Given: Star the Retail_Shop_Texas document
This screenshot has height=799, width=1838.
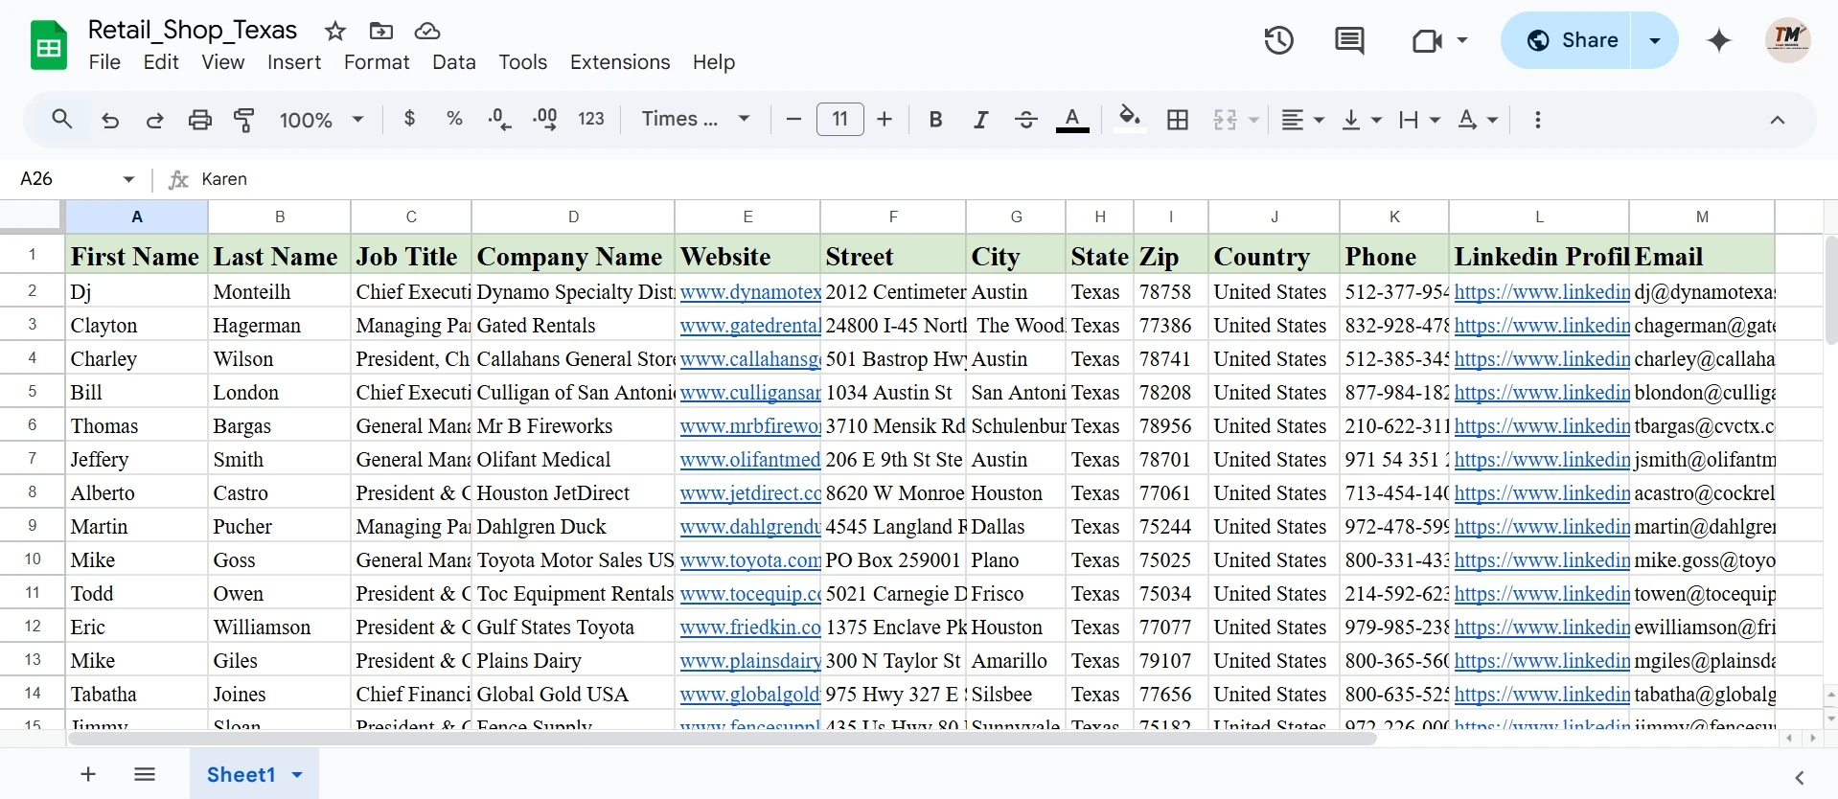Looking at the screenshot, I should click(334, 32).
